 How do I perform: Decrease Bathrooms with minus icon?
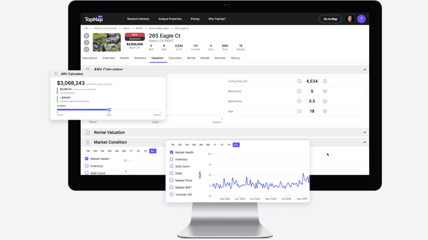click(299, 101)
